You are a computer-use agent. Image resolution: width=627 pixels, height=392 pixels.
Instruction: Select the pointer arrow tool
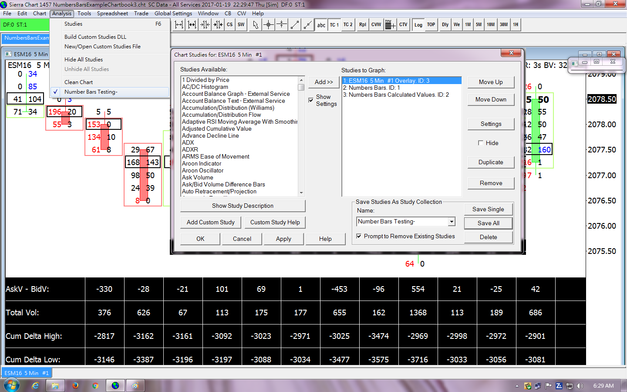pyautogui.click(x=256, y=25)
